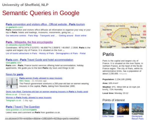Click the status bar search URL text
This screenshot has height=120, width=159.
(x=42, y=118)
